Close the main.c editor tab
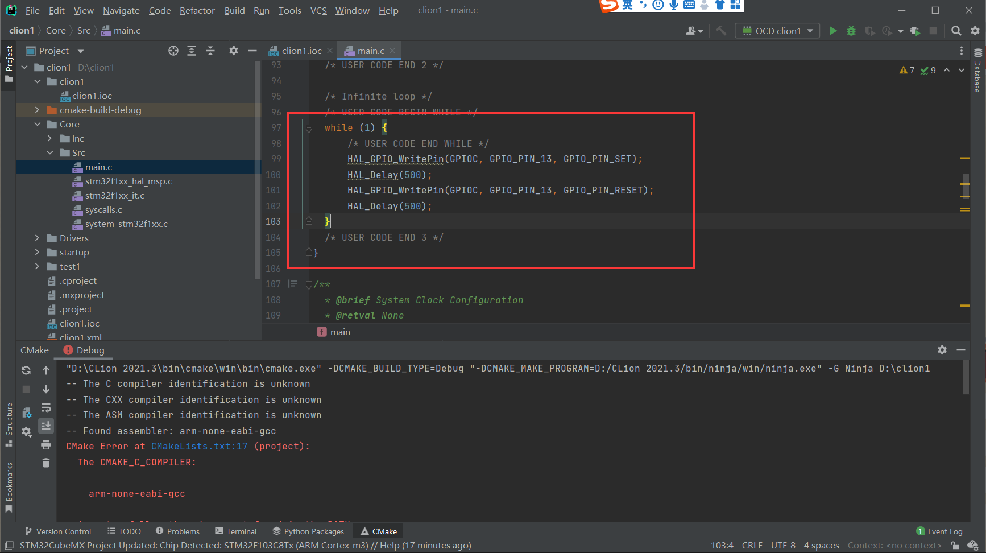The image size is (986, 553). tap(392, 51)
